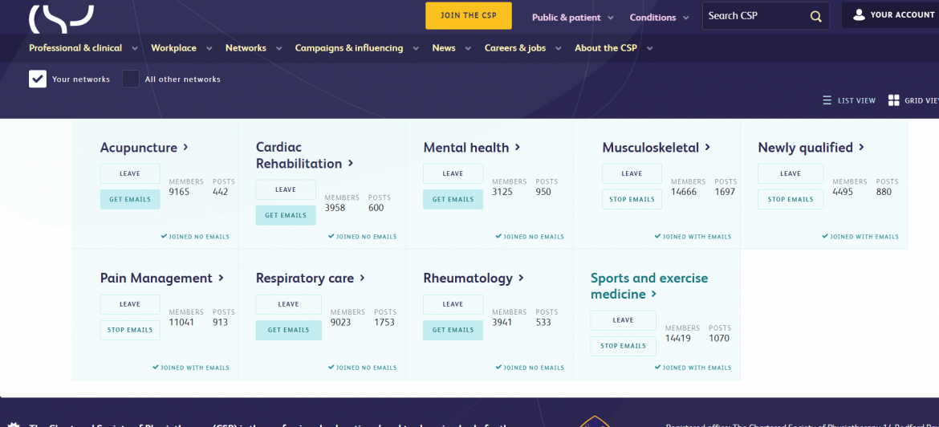Click arrow beside Rheumatology heading
This screenshot has height=427, width=939.
(x=522, y=278)
